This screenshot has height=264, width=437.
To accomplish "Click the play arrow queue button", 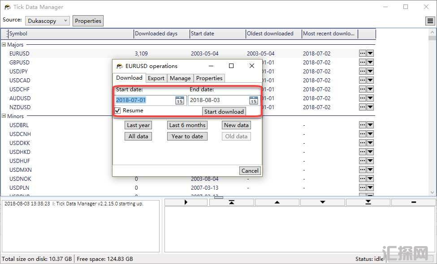I will click(186, 202).
